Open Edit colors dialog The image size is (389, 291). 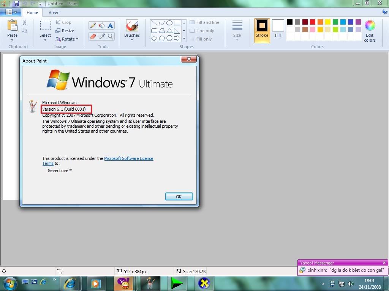pos(370,31)
